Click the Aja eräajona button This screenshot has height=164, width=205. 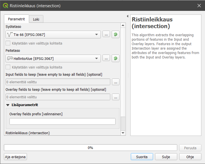click(x=16, y=157)
